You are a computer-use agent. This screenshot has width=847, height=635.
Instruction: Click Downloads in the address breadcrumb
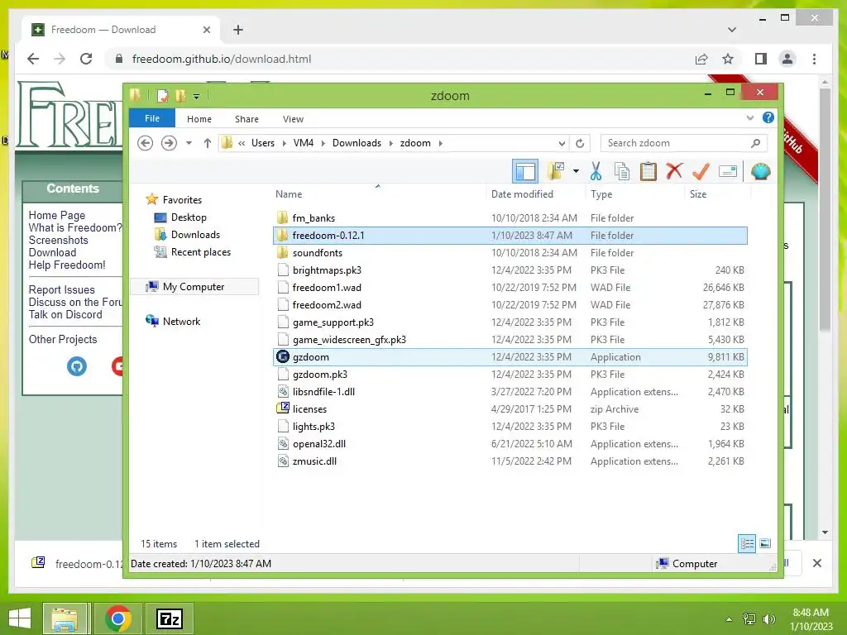coord(357,143)
